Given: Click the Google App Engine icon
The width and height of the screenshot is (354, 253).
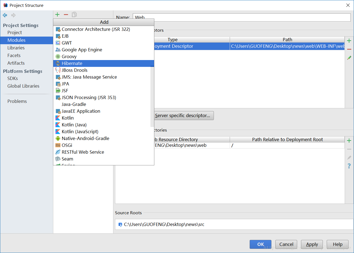Looking at the screenshot, I should pos(58,50).
